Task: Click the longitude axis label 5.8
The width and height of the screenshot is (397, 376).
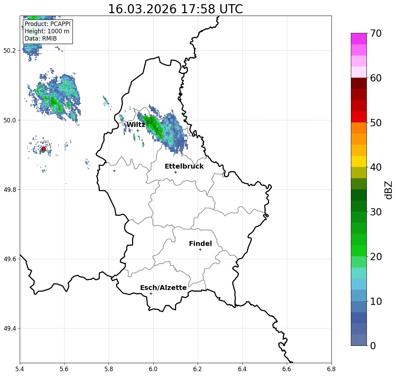Action: (109, 369)
